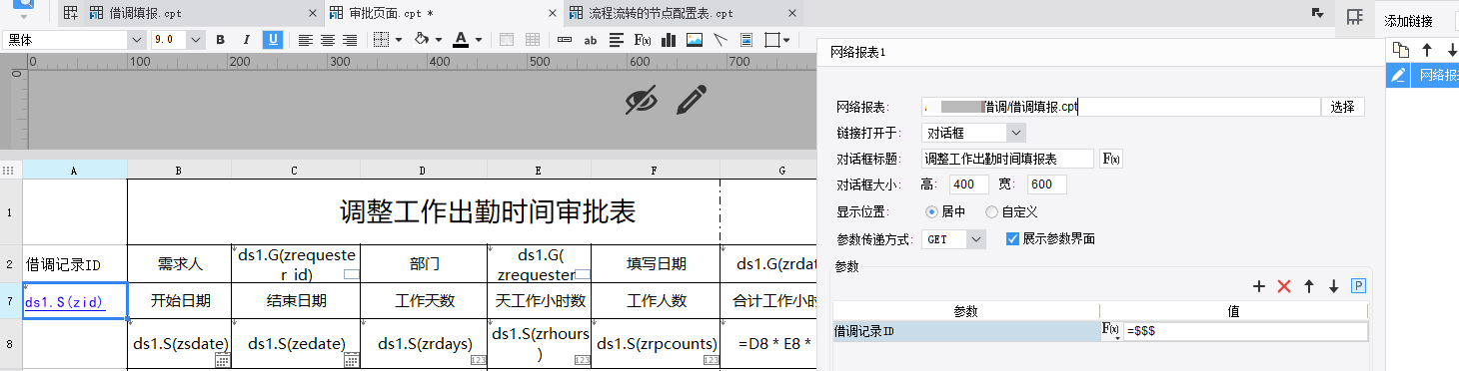The height and width of the screenshot is (371, 1459).
Task: Open 参数传递方式 GET dropdown
Action: tap(953, 239)
